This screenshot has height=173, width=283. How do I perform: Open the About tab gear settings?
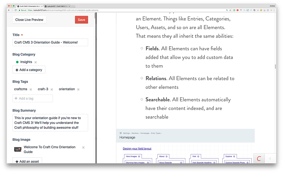[166, 156]
